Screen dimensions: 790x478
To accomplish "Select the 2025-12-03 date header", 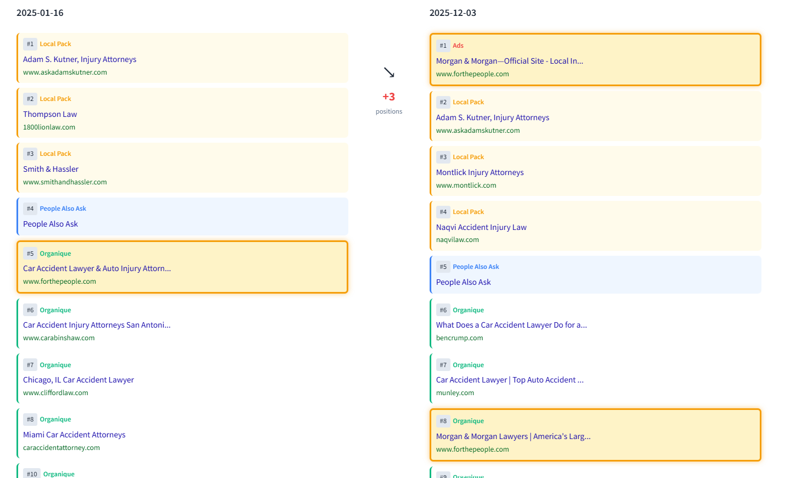I will [453, 13].
